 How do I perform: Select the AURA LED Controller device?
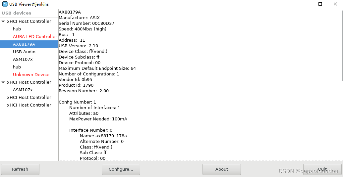pos(35,36)
